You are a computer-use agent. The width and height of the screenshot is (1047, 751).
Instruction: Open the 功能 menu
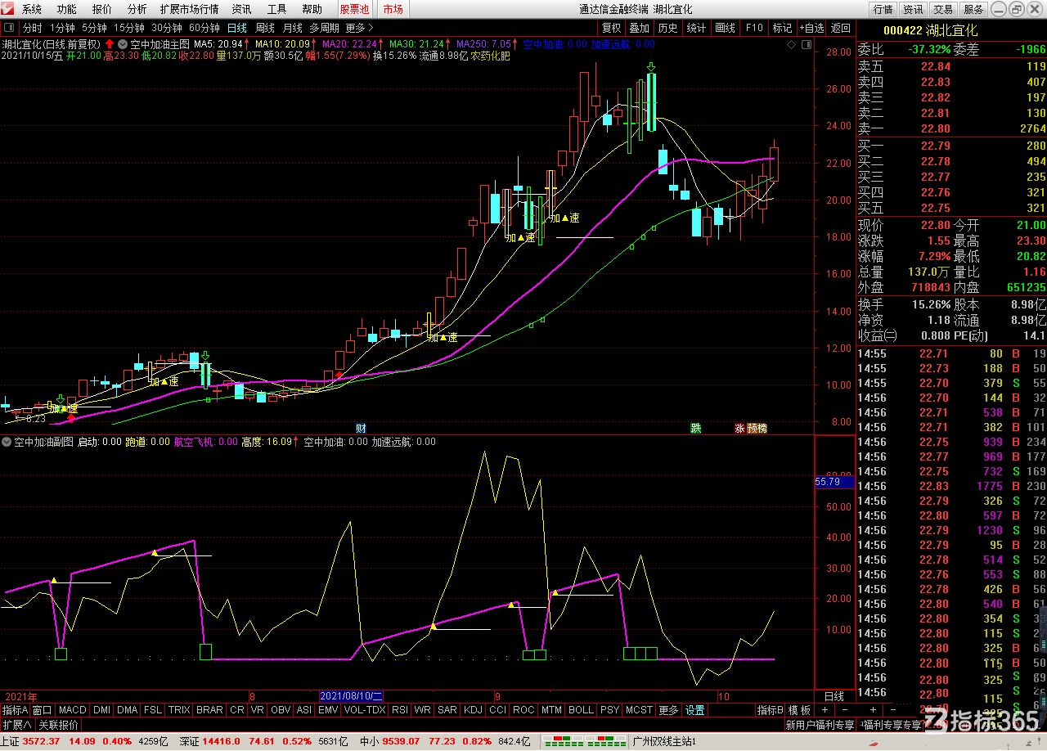(x=67, y=10)
